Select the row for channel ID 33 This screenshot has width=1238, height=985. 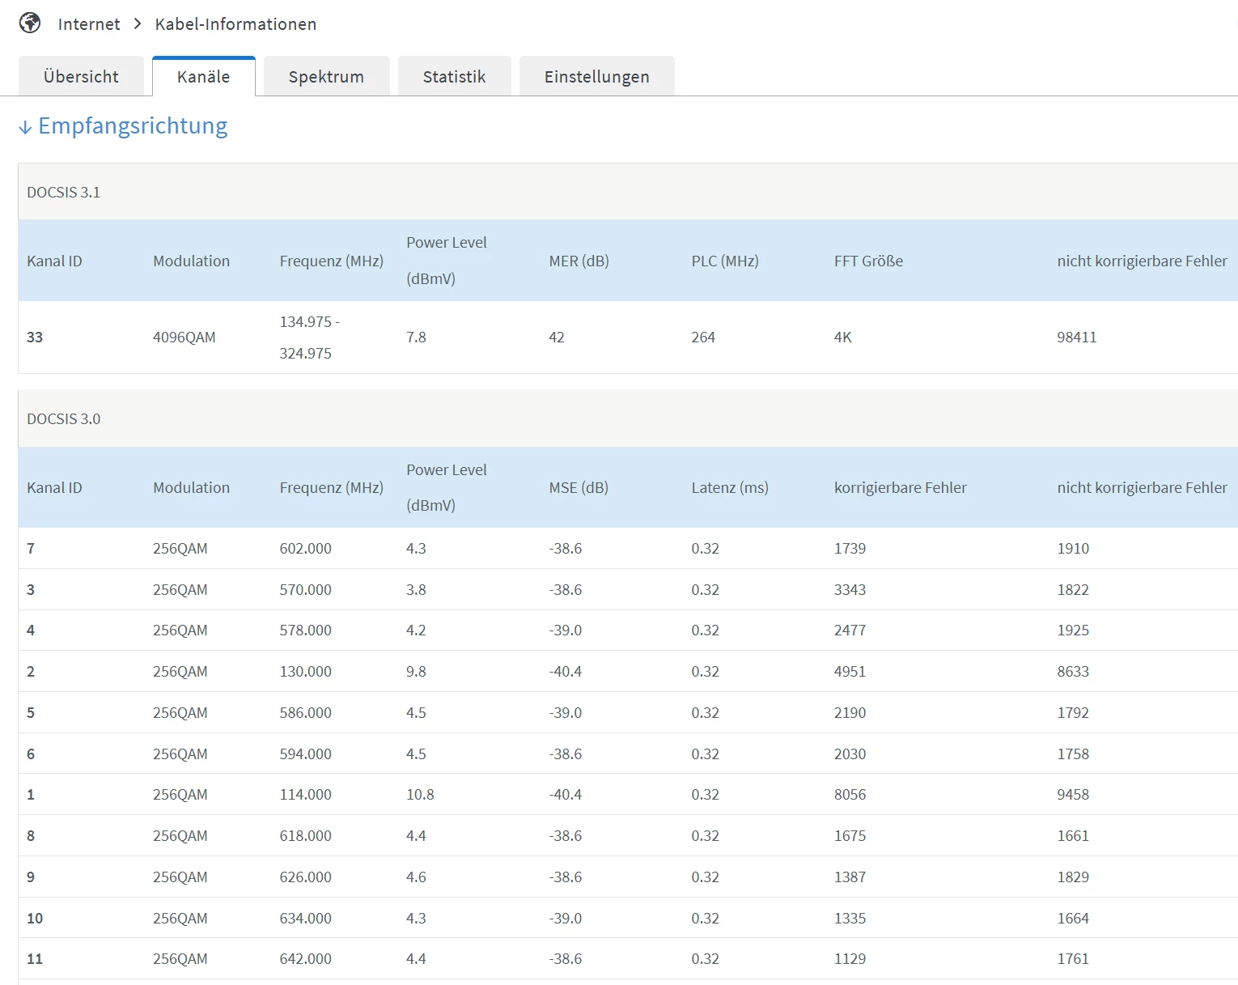tap(35, 338)
